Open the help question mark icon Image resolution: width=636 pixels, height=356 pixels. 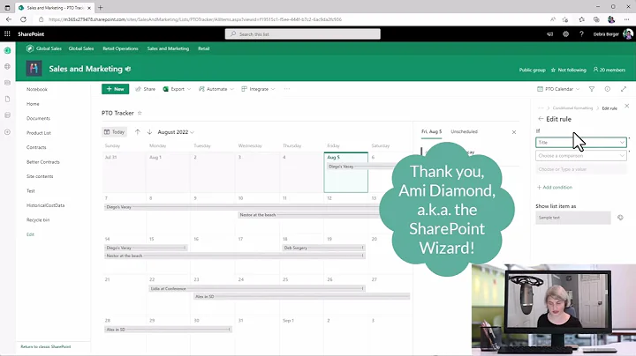pyautogui.click(x=581, y=34)
